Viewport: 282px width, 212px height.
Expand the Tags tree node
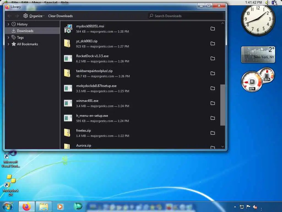point(8,38)
